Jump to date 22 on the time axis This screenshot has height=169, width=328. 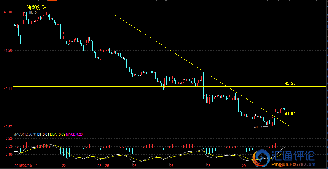coord(64,166)
